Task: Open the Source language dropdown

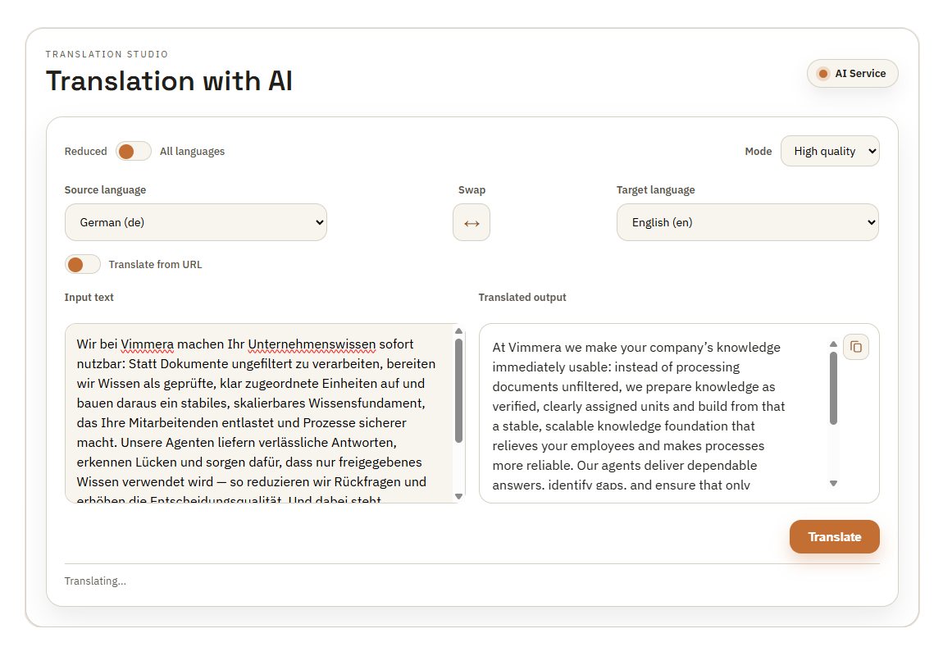Action: pyautogui.click(x=195, y=222)
